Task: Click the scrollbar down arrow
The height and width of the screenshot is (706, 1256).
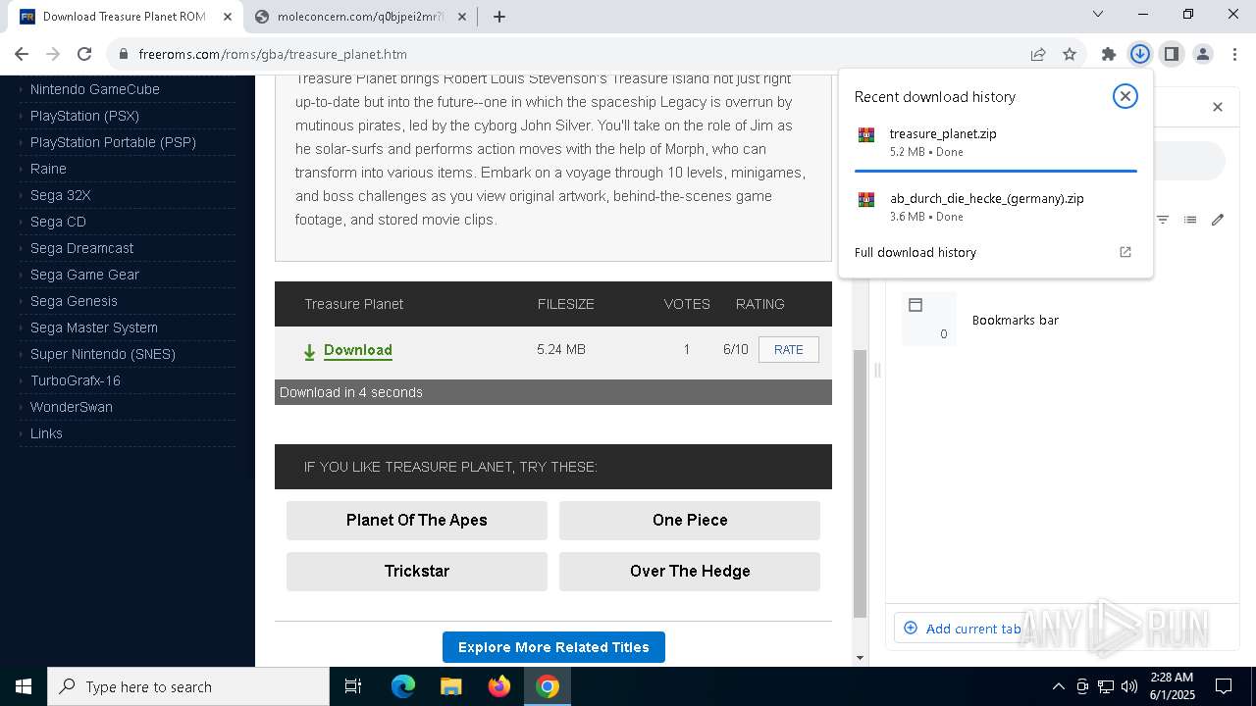Action: coord(861,658)
